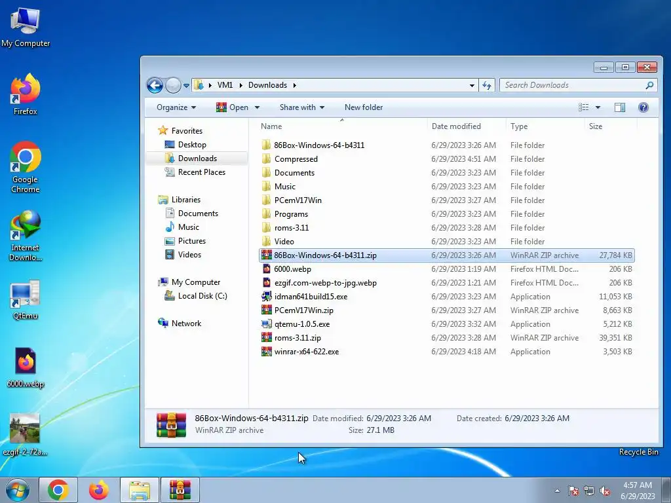The image size is (671, 503).
Task: Select Libraries in the navigation pane
Action: pos(180,199)
